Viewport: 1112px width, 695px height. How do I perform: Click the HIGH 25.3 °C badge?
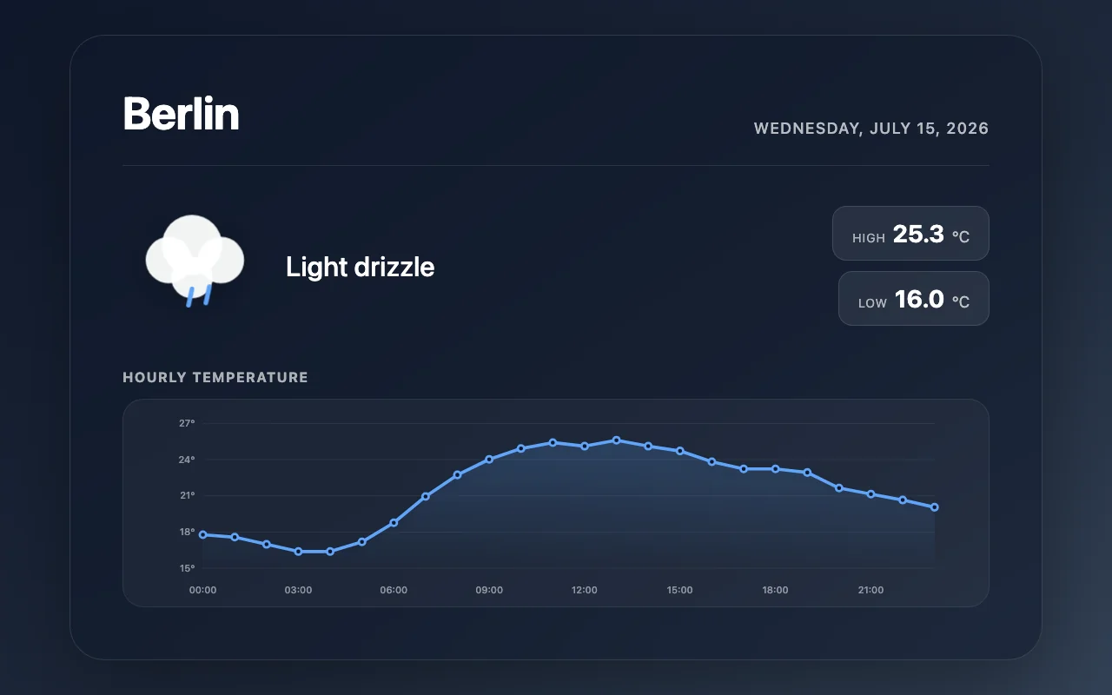point(910,234)
